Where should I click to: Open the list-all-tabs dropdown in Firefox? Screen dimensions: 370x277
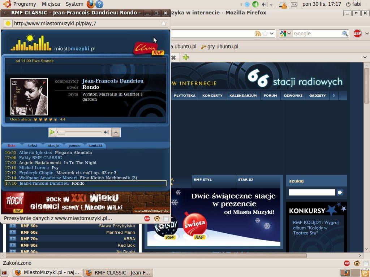[365, 57]
